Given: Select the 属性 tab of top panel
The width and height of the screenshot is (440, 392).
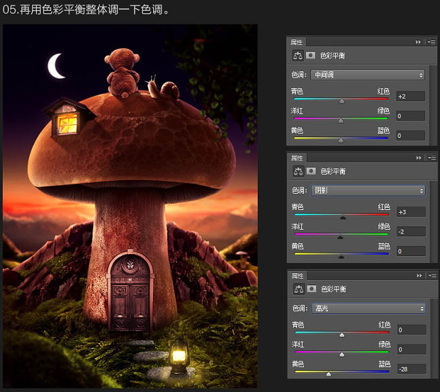Looking at the screenshot, I should coord(297,41).
